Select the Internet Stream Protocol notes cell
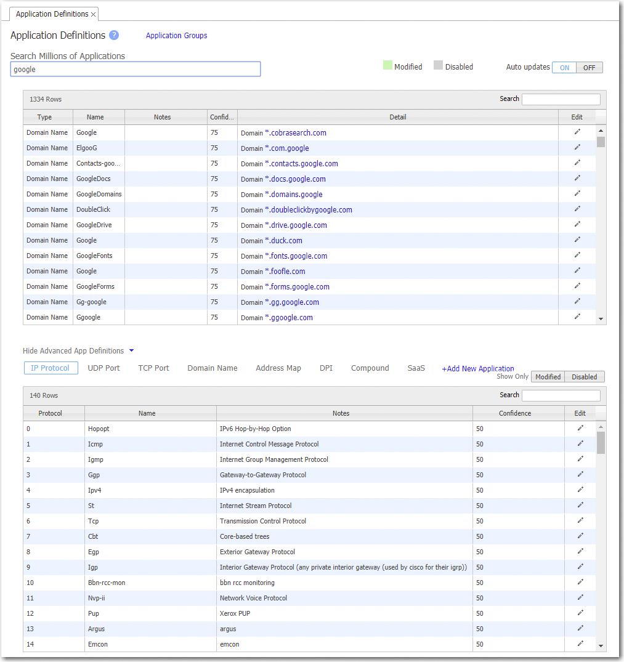Image resolution: width=624 pixels, height=662 pixels. tap(344, 506)
